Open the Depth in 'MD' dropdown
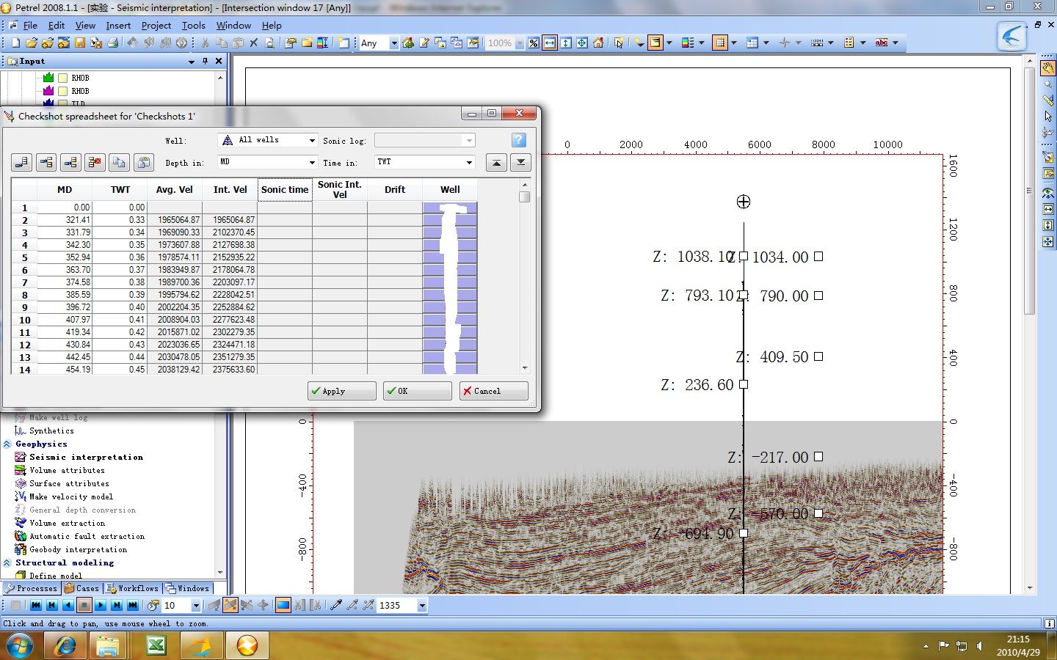This screenshot has height=660, width=1057. [312, 162]
